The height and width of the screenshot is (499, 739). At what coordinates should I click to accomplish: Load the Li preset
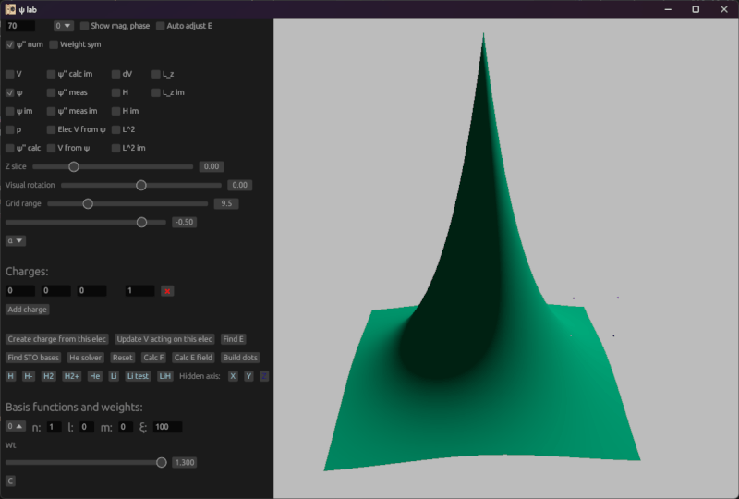[114, 376]
